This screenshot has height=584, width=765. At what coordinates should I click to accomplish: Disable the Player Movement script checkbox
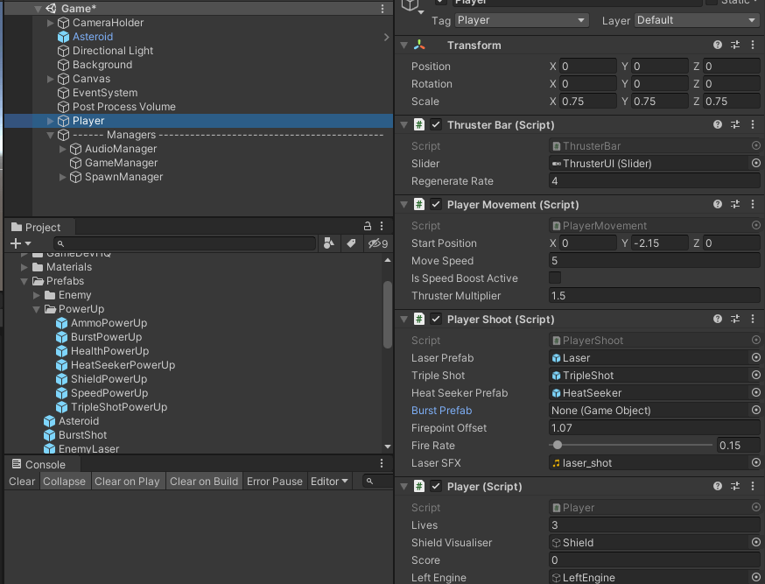[436, 204]
